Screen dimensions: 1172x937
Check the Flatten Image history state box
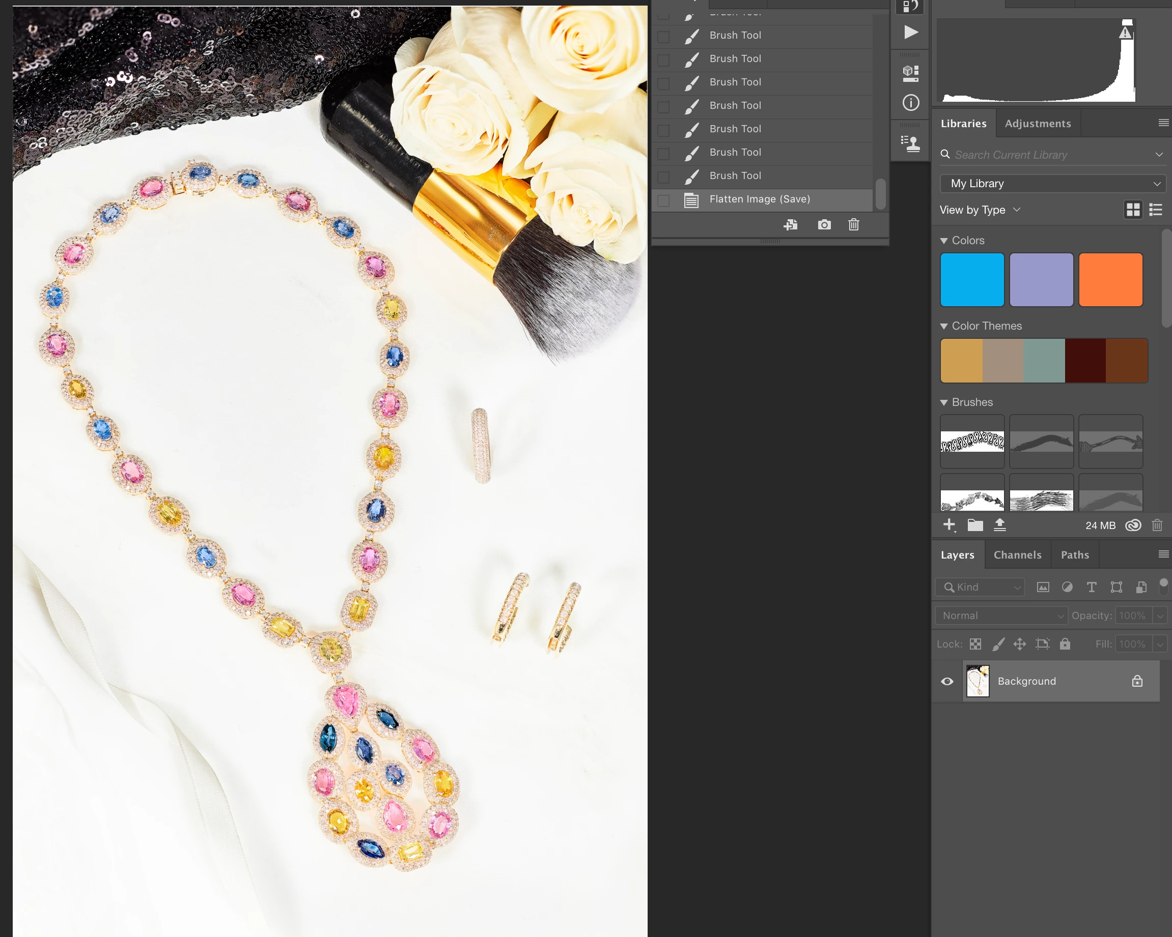tap(663, 200)
